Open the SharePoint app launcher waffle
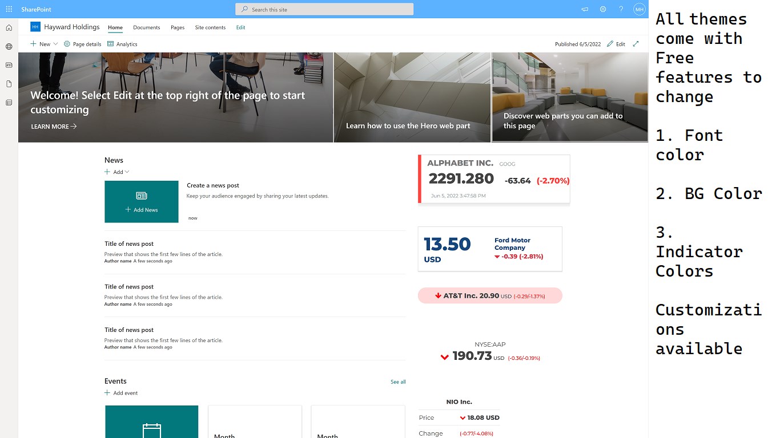This screenshot has width=780, height=438. [9, 9]
